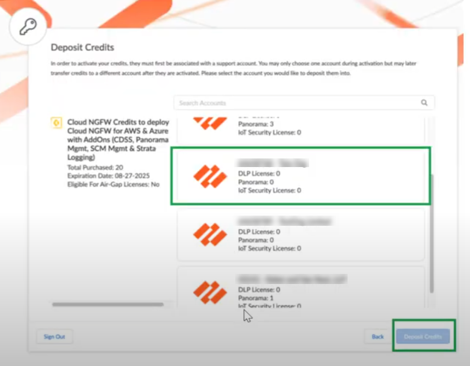470x366 pixels.
Task: Click the Cloud NGFW Credits description title
Action: [x=118, y=140]
